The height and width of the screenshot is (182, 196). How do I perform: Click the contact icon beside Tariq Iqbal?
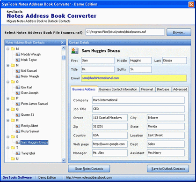coord(18,153)
